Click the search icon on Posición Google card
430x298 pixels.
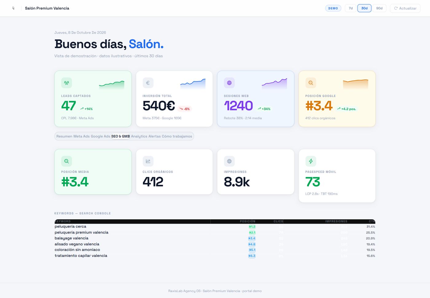tap(311, 83)
